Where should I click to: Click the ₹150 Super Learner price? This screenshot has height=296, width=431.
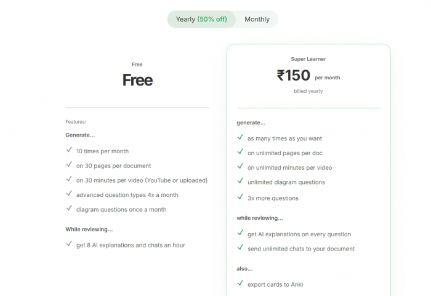(294, 76)
